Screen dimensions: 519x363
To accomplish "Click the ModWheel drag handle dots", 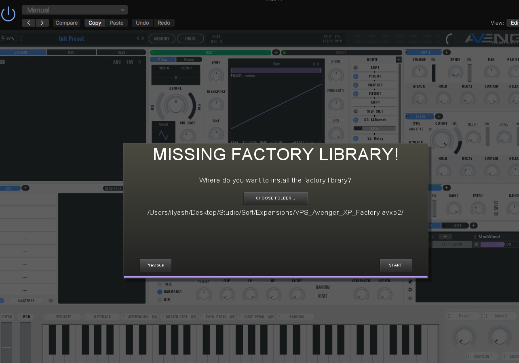I will tap(475, 237).
